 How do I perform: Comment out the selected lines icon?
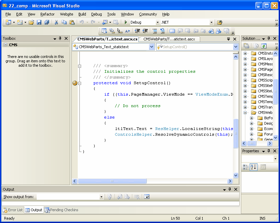click(155, 31)
